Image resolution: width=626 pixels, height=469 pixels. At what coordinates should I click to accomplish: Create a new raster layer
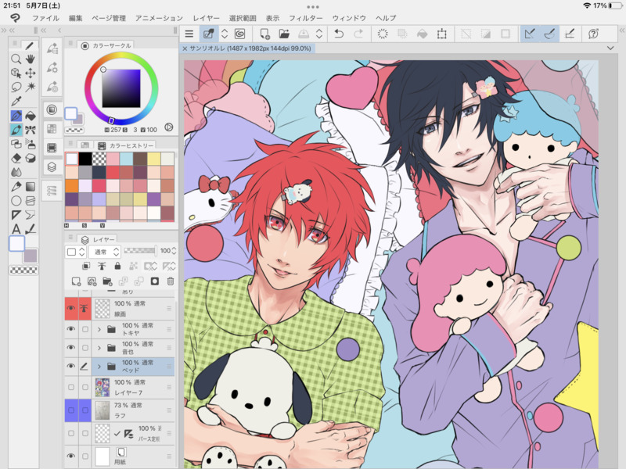pyautogui.click(x=76, y=281)
